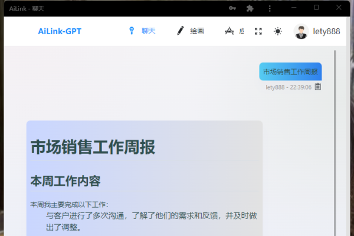Click the lightbulb chat icon
This screenshot has height=236, width=354.
click(132, 31)
